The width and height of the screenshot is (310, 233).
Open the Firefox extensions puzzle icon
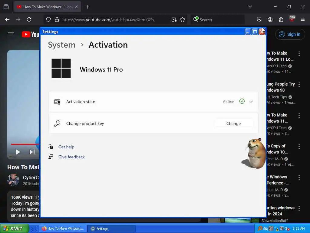click(x=281, y=19)
